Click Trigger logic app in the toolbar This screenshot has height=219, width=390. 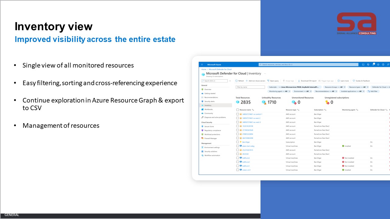click(x=326, y=81)
